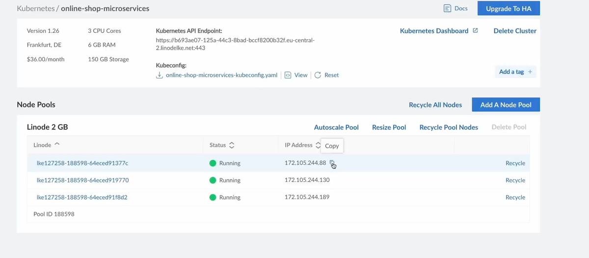Image resolution: width=589 pixels, height=258 pixels.
Task: Click the Kubernetes API Endpoint URL text
Action: tap(235, 44)
